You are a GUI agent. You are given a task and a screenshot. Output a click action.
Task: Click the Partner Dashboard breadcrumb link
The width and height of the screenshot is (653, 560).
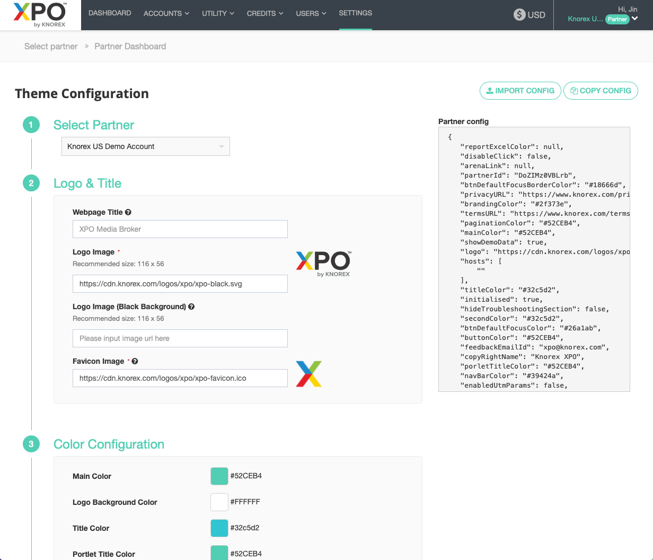pos(130,46)
